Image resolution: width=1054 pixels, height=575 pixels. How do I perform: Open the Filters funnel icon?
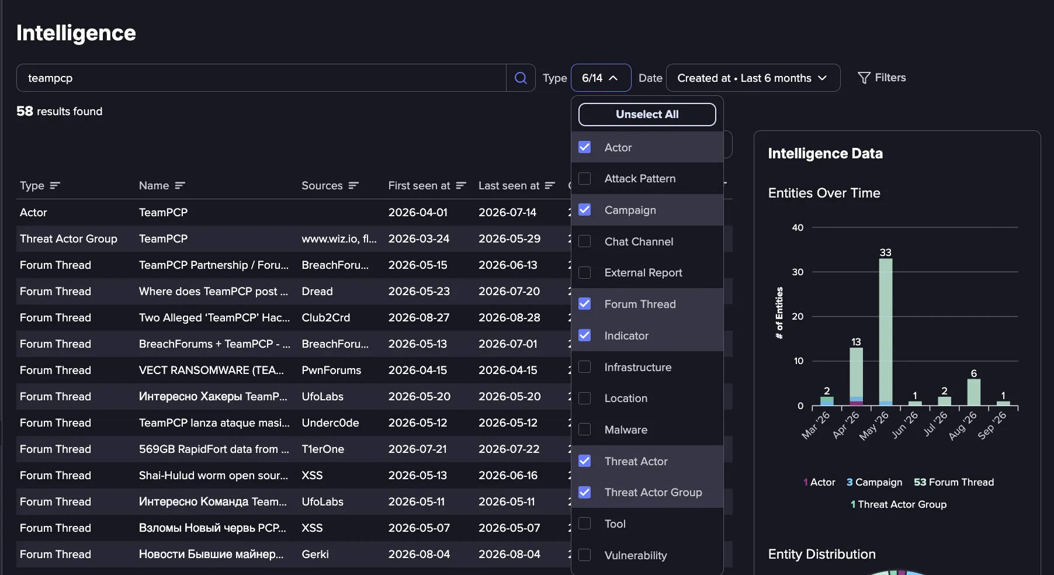(x=864, y=78)
